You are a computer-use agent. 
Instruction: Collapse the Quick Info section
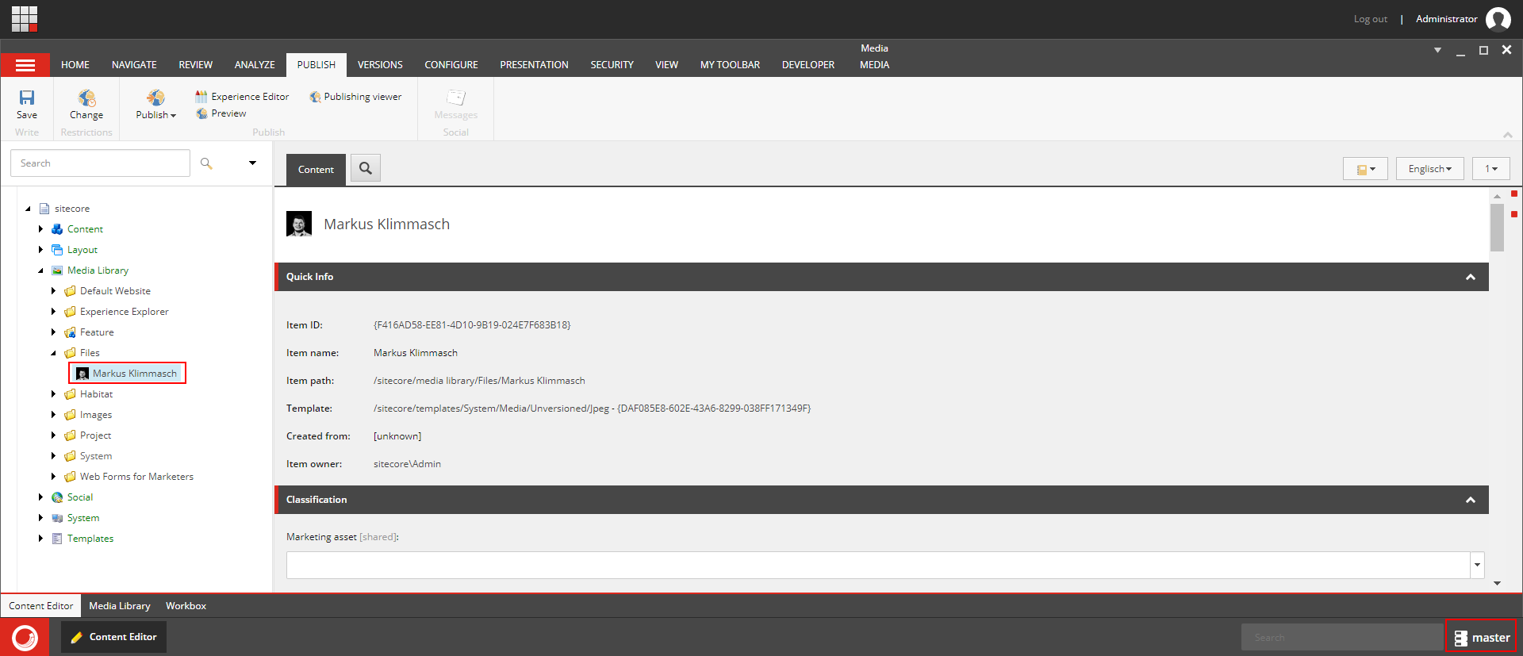click(x=1470, y=277)
